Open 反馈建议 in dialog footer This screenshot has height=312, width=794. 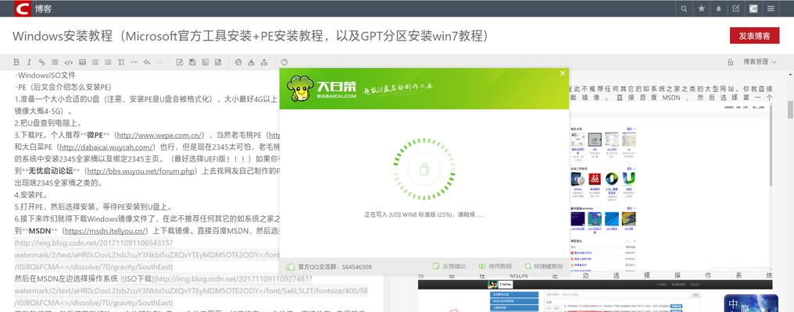coord(449,267)
